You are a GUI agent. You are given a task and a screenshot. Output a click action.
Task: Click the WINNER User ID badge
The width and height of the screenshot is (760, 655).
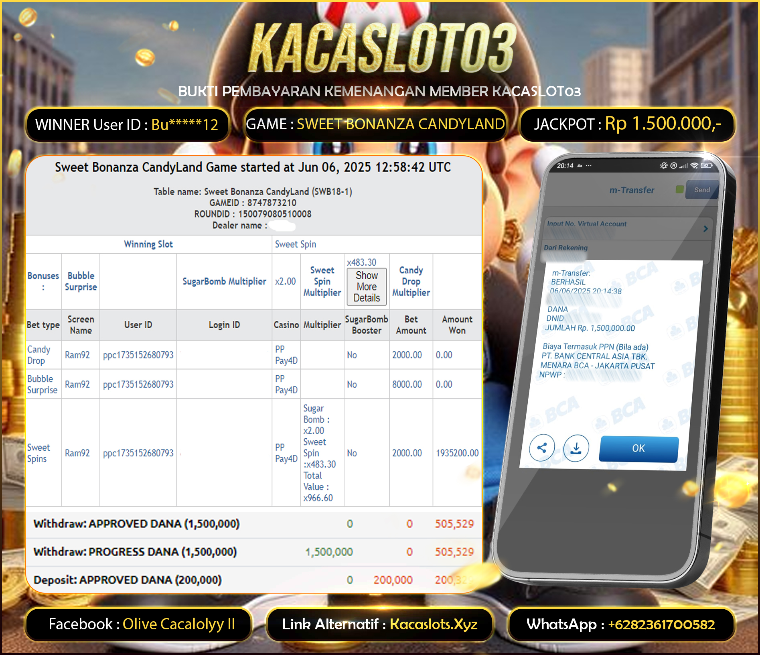[x=127, y=125]
